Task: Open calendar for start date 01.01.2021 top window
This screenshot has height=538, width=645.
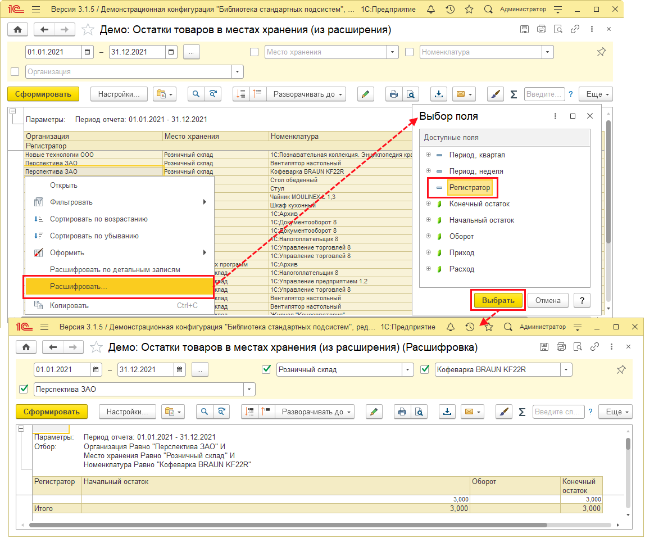Action: (x=87, y=52)
